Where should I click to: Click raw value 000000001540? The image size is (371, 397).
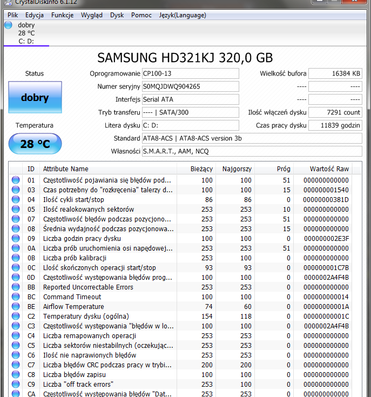pos(326,190)
